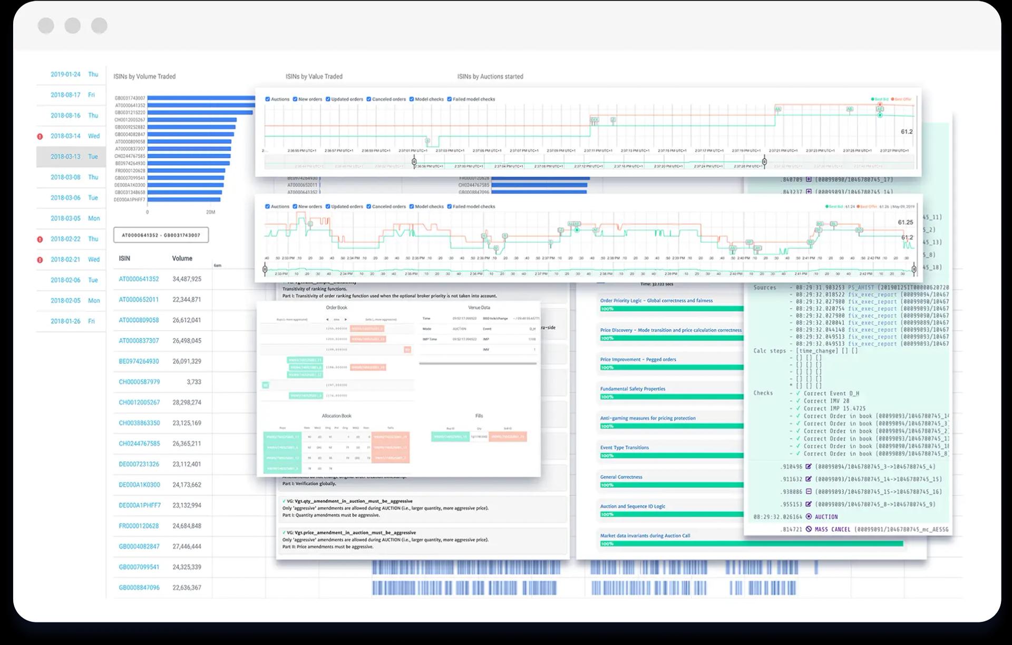Click the AUCTION event icon at 08:29:32.026164

pyautogui.click(x=809, y=517)
